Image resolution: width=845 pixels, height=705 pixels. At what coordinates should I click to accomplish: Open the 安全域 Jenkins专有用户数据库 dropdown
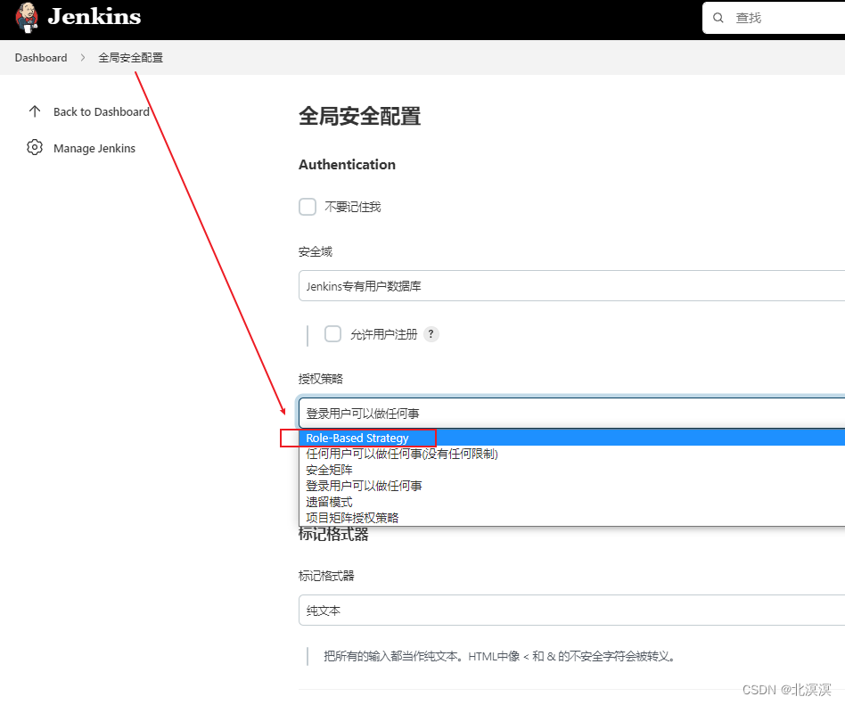pyautogui.click(x=571, y=286)
